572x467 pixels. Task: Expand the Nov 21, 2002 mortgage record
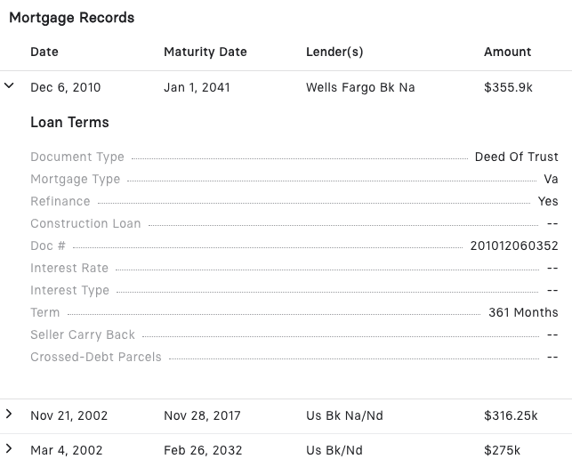tap(10, 415)
